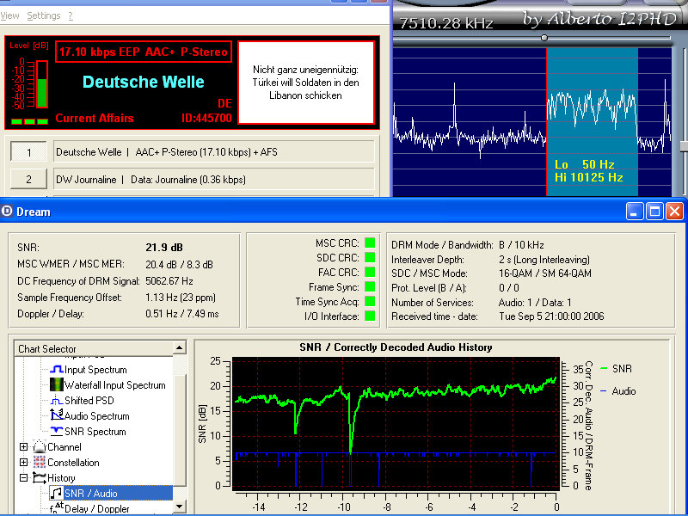The height and width of the screenshot is (516, 688).
Task: Click the Time Sync Acq status light
Action: coord(370,302)
